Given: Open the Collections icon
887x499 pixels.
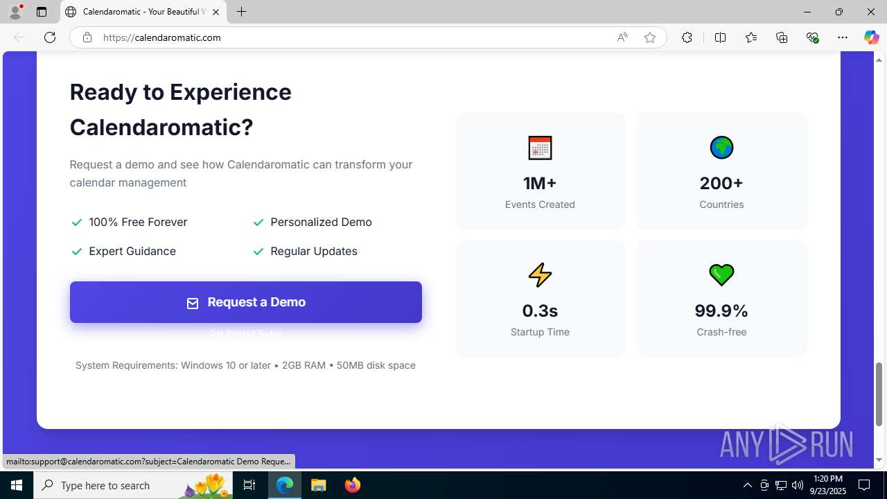Looking at the screenshot, I should (x=782, y=37).
